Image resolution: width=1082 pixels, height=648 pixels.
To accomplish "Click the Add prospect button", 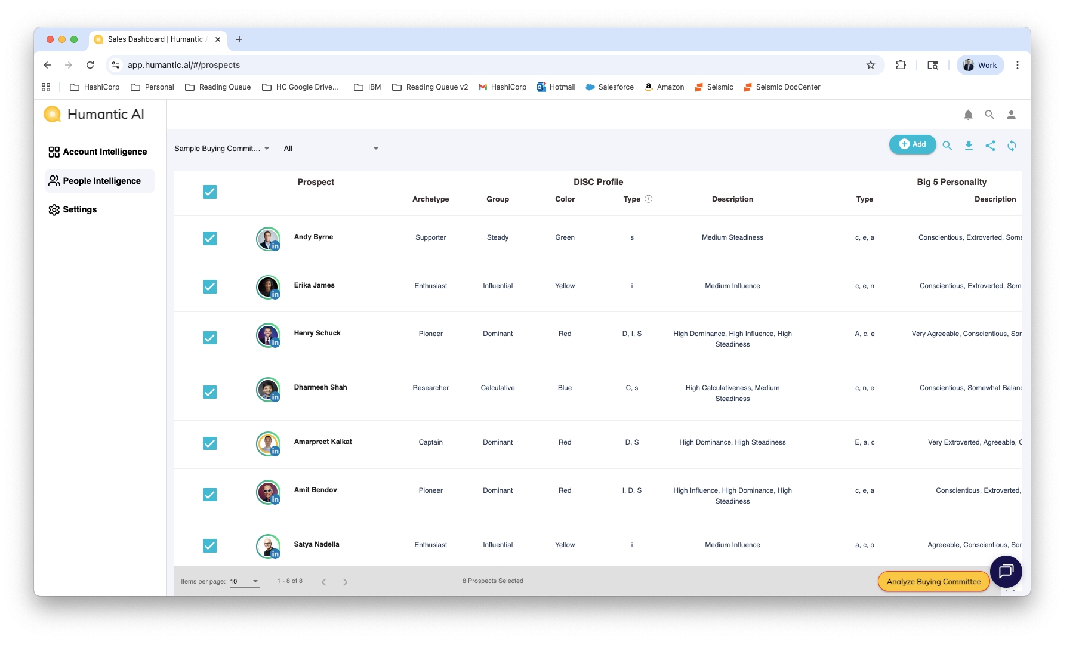I will [x=913, y=144].
